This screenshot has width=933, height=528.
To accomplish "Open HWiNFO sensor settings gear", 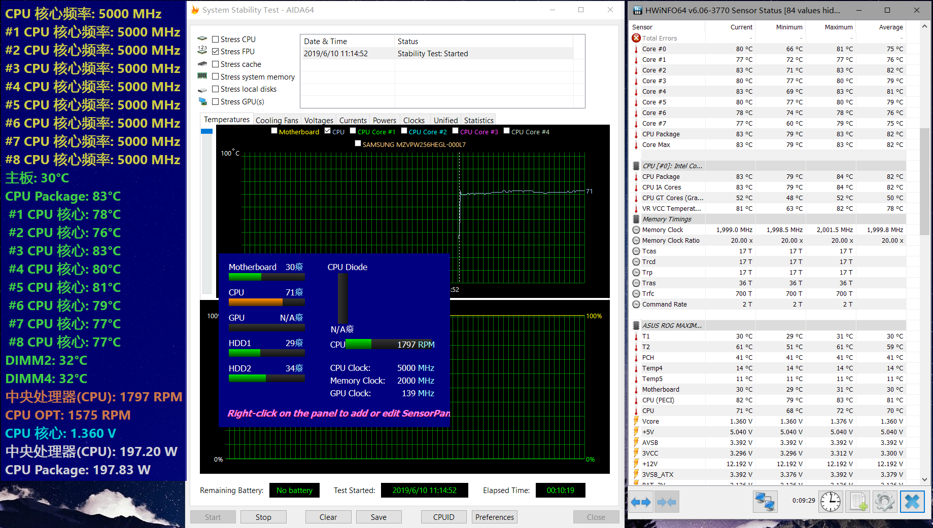I will pos(885,502).
